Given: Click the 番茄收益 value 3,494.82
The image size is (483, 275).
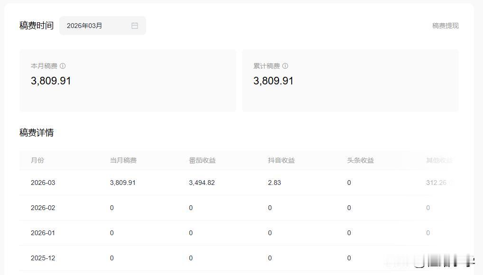Looking at the screenshot, I should click(x=202, y=183).
